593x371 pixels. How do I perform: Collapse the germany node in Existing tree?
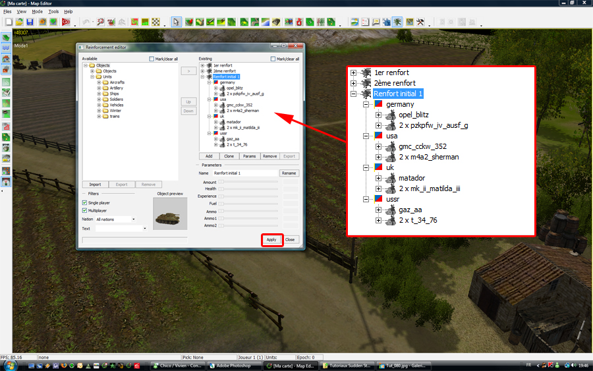coord(209,82)
